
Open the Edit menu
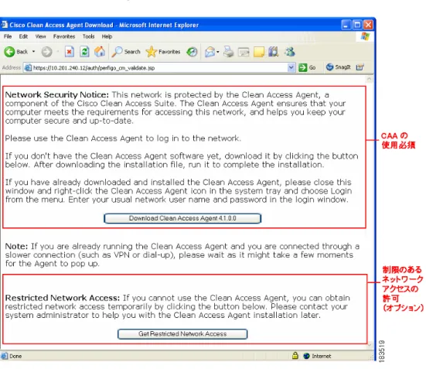[x=23, y=36]
